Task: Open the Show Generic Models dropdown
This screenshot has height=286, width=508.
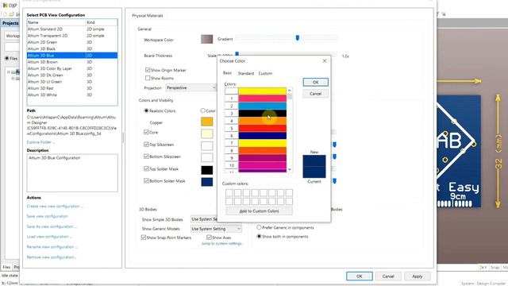Action: pos(216,229)
